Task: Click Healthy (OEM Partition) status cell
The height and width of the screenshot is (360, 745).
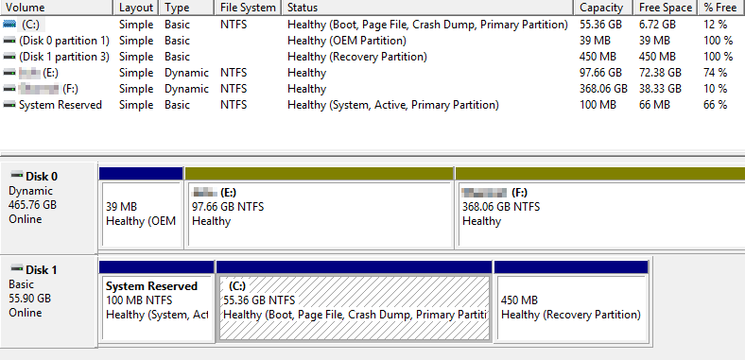Action: (347, 41)
